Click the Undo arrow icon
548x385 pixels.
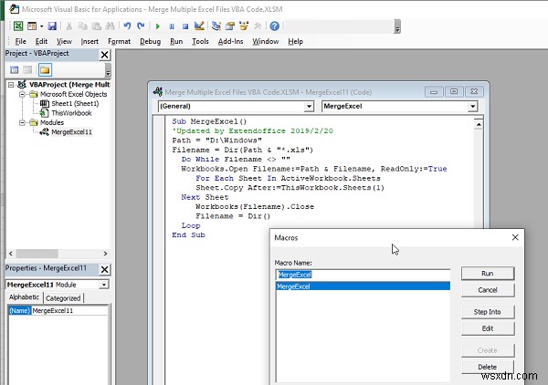127,26
